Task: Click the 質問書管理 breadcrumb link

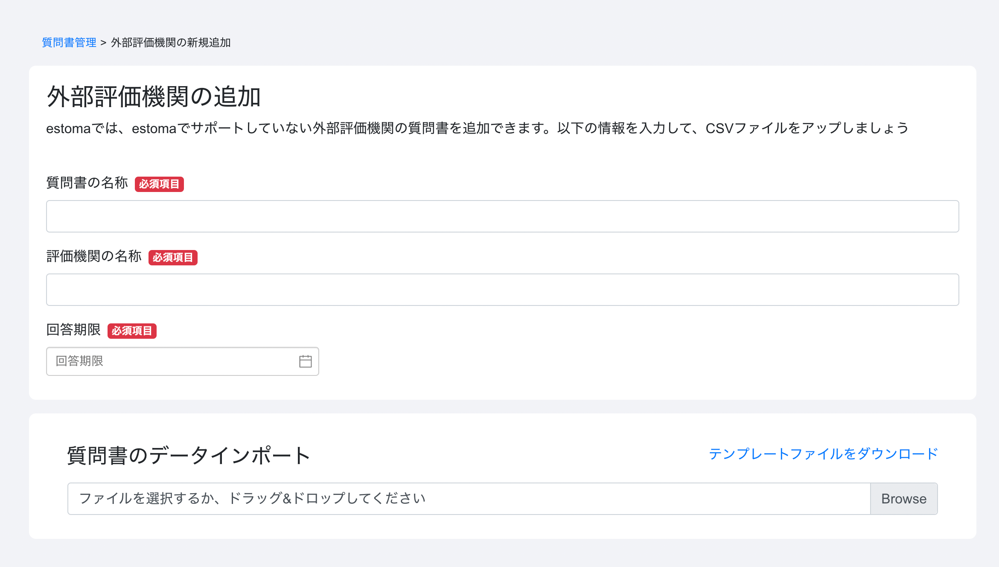Action: point(69,43)
